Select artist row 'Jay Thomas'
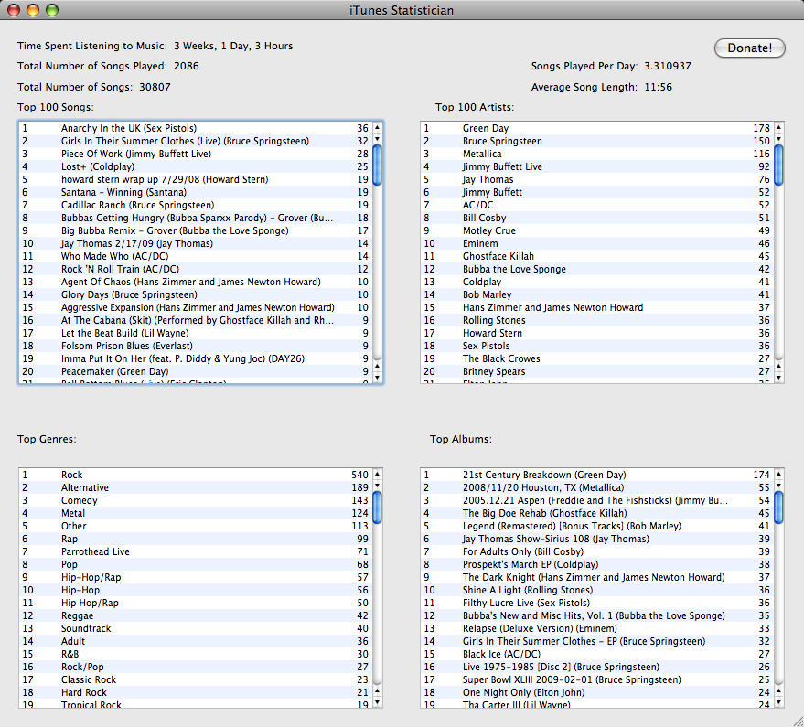This screenshot has width=804, height=727. (x=597, y=179)
